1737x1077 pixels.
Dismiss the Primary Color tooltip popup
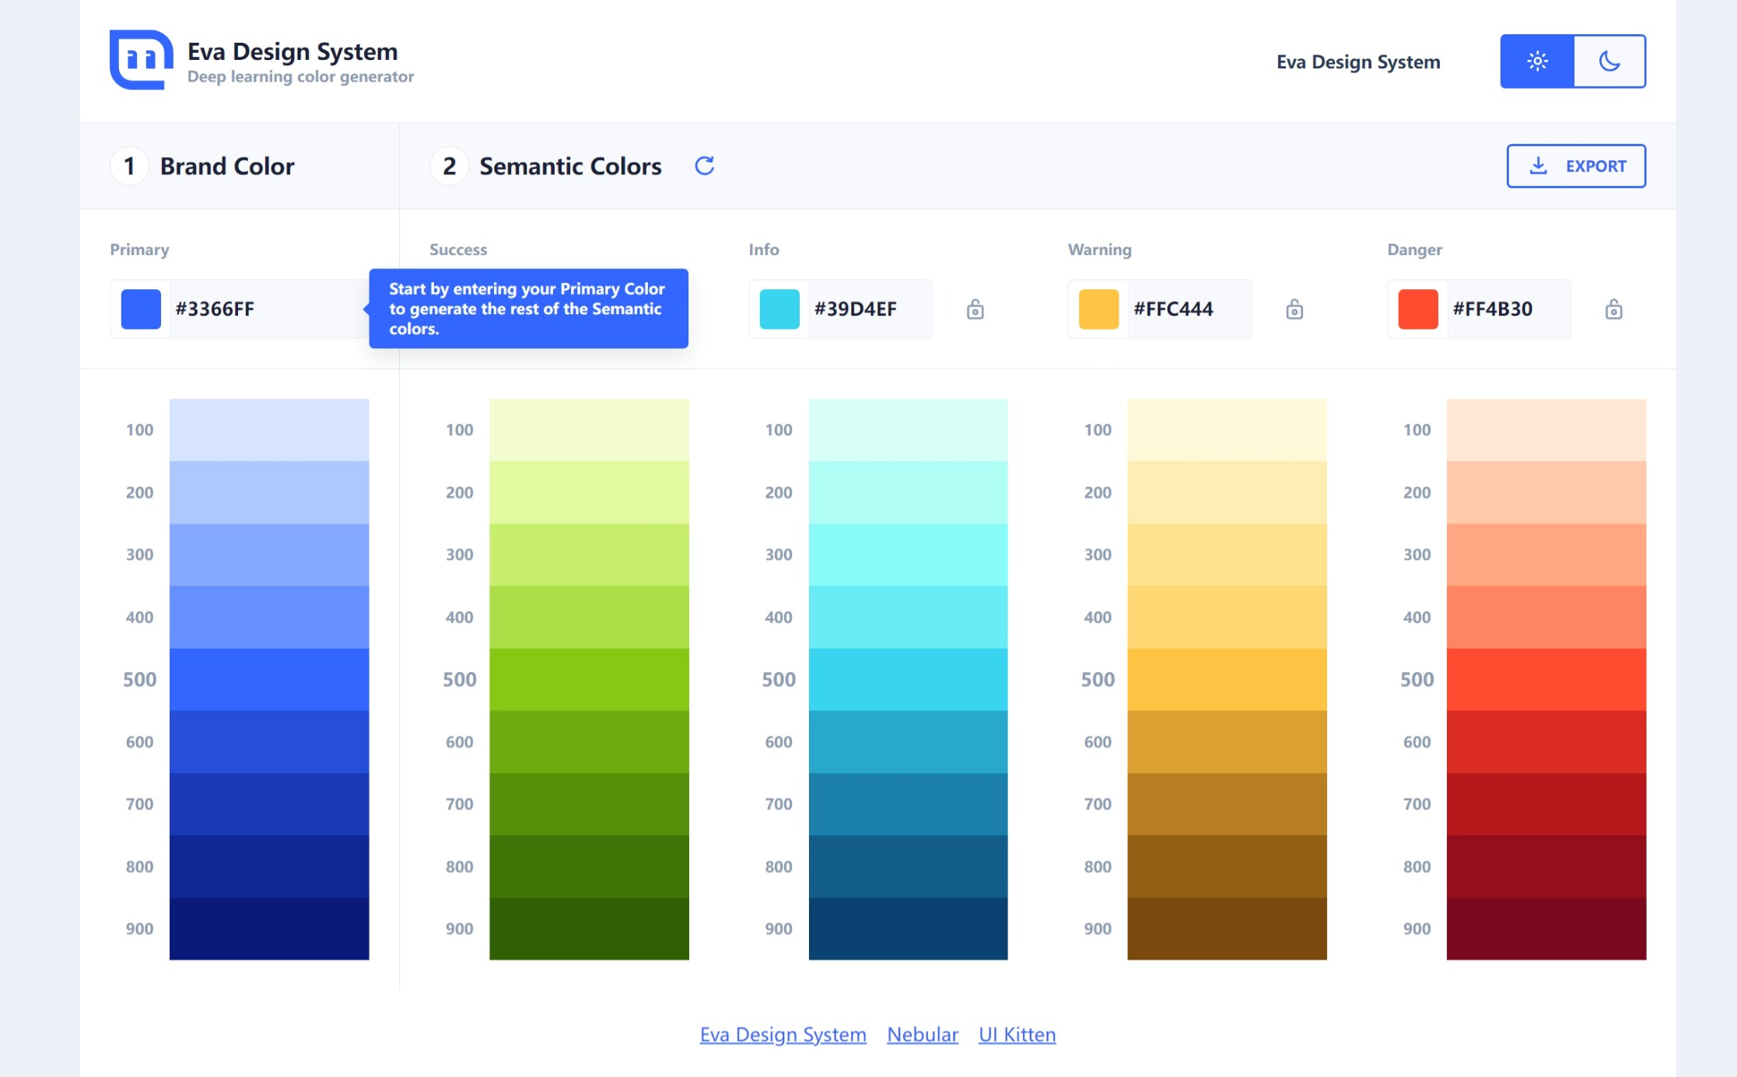coord(529,309)
